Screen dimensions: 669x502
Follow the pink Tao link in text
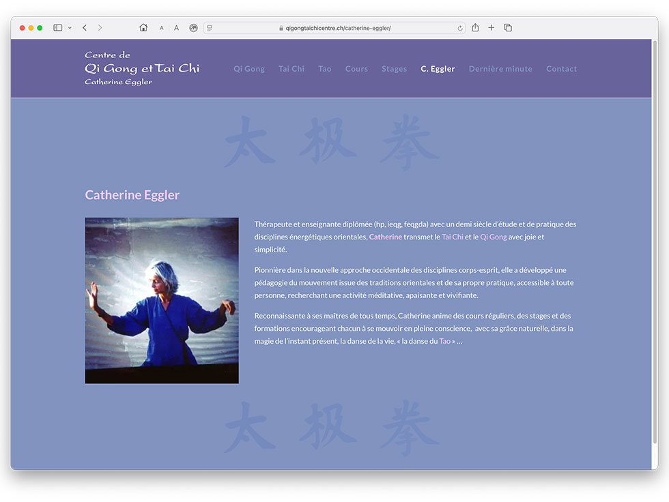pyautogui.click(x=444, y=341)
